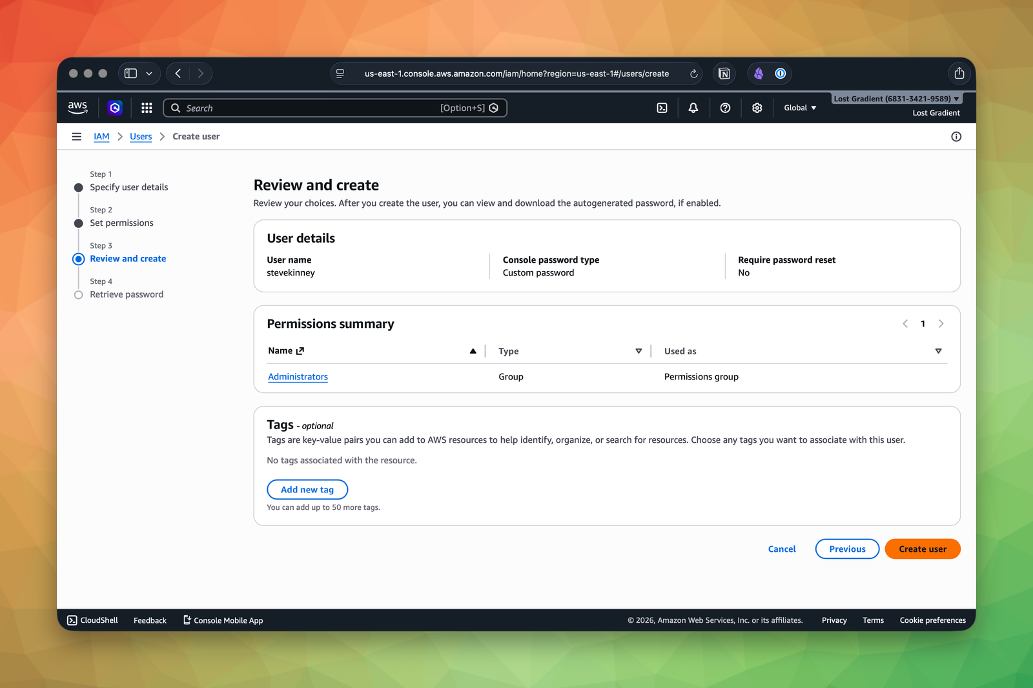Launch CloudShell from the terminal icon
Image resolution: width=1033 pixels, height=688 pixels.
[x=661, y=108]
